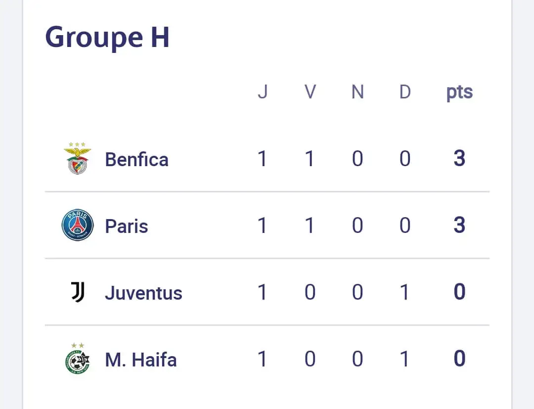The width and height of the screenshot is (534, 409).
Task: Select the M. Haifa team name
Action: tap(141, 360)
